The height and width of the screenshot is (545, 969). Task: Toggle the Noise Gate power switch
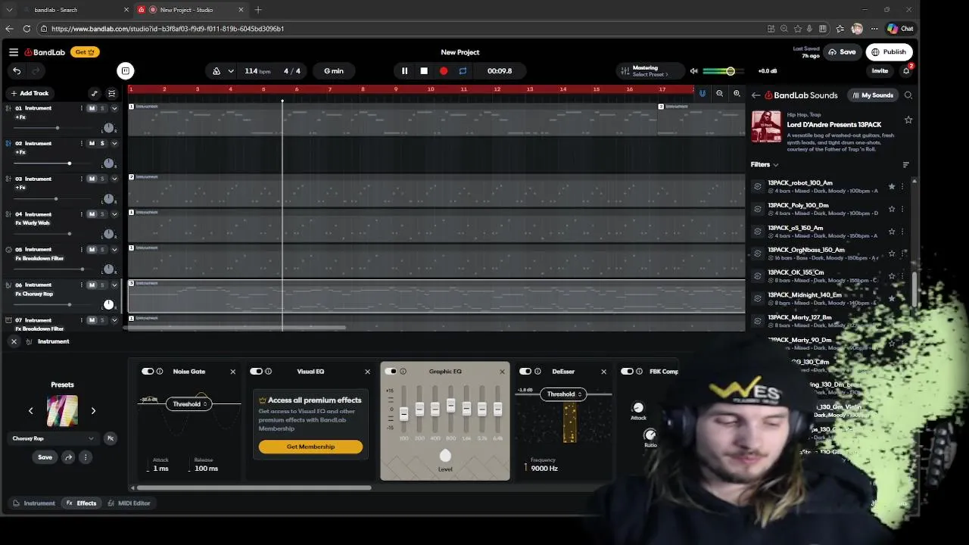148,372
